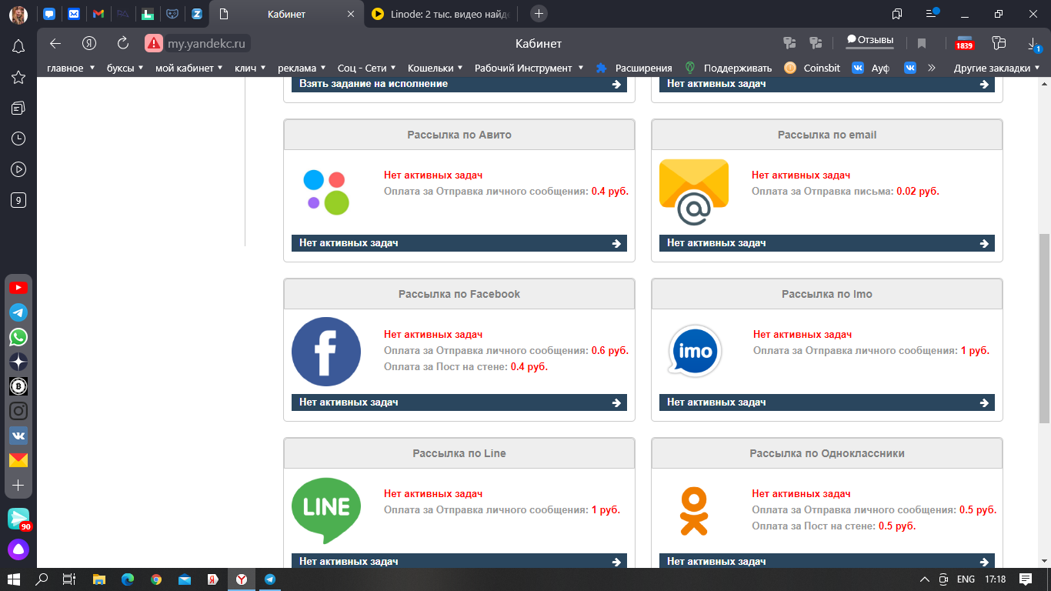Open Другие закладки dropdown
Image resolution: width=1051 pixels, height=591 pixels.
996,68
